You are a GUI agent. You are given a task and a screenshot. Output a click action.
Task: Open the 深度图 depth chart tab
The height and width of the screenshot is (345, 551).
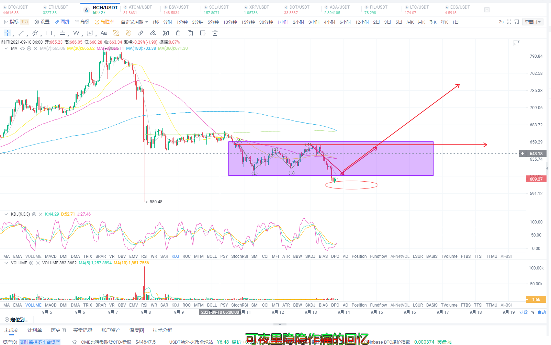[137, 330]
